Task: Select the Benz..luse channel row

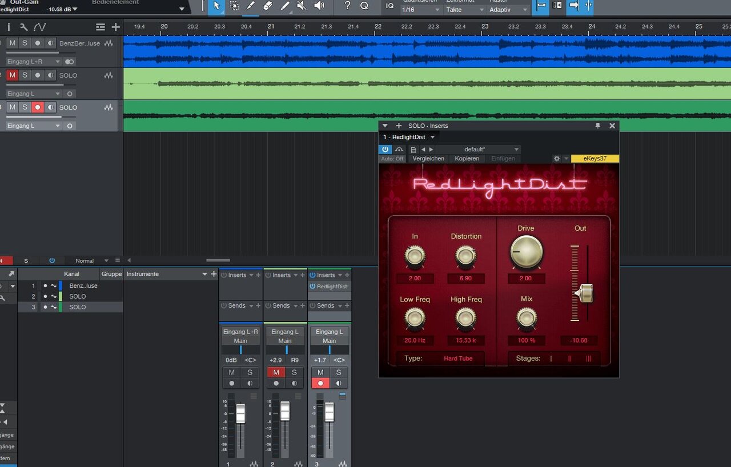Action: pos(70,285)
